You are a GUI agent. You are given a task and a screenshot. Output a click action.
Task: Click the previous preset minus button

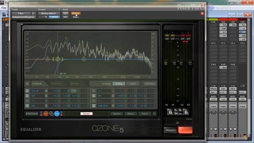click(x=40, y=17)
